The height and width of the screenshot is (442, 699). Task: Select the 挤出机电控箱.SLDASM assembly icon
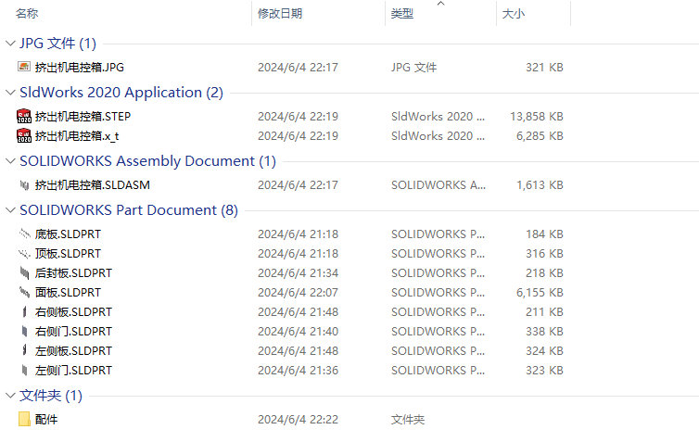tap(24, 185)
